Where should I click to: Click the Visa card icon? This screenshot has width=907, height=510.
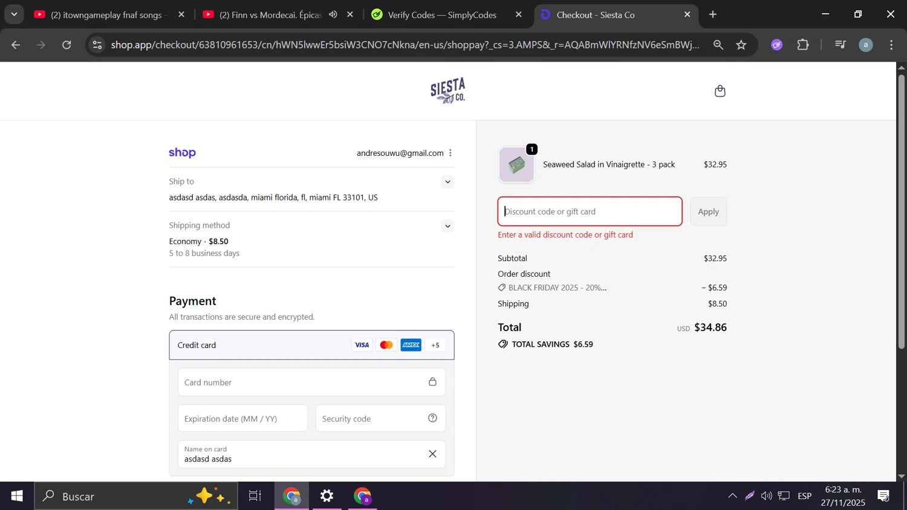362,345
